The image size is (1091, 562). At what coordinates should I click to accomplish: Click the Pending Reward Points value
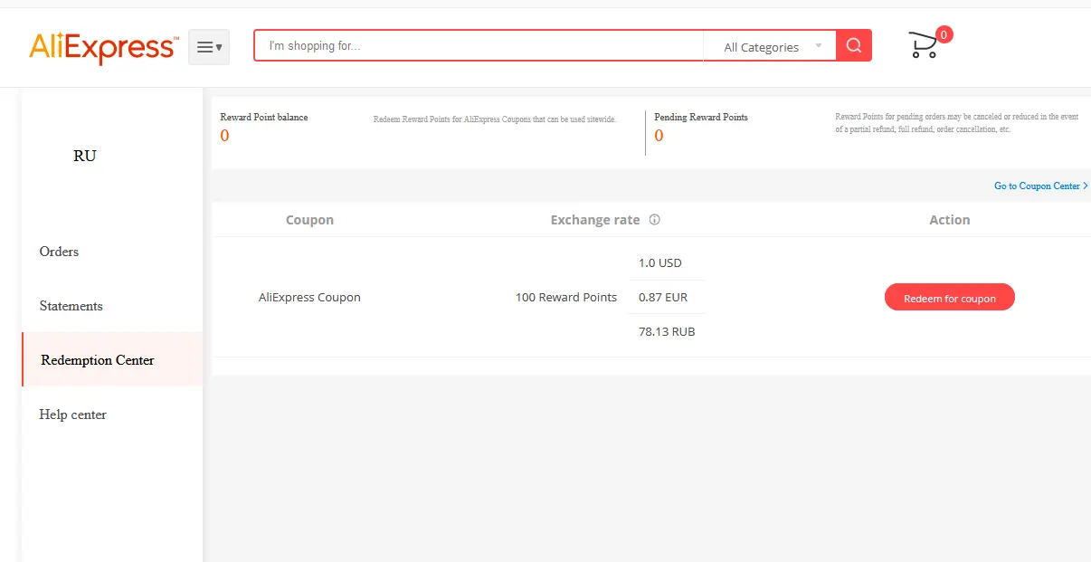coord(659,136)
